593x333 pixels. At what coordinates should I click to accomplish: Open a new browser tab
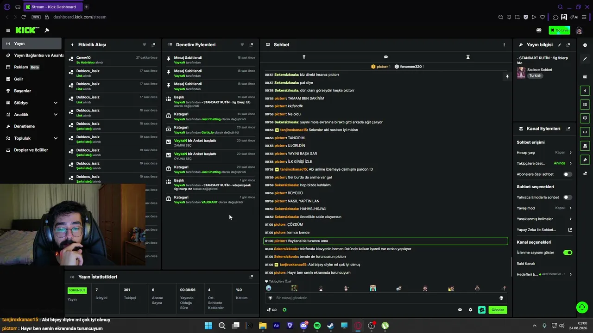(x=87, y=7)
